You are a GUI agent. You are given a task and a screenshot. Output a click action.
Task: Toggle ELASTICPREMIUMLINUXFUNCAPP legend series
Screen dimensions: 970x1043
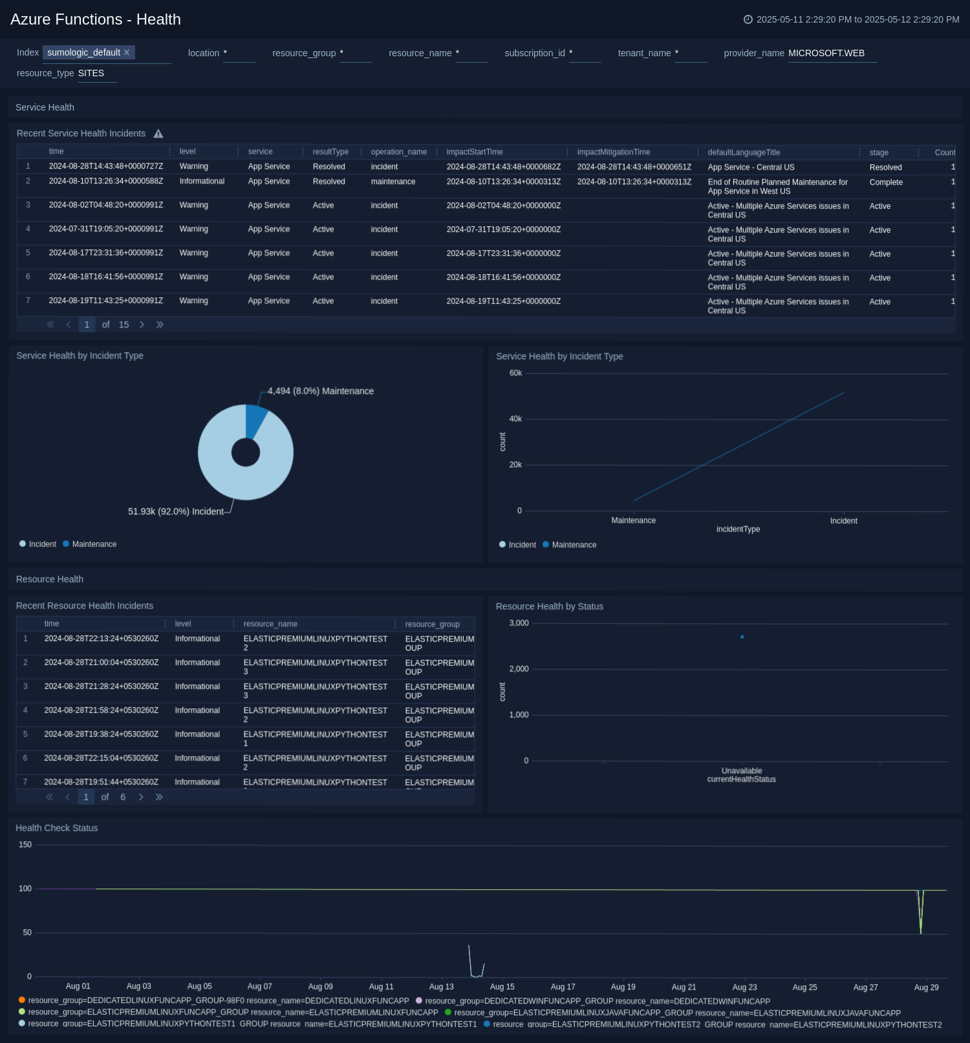tap(228, 1012)
